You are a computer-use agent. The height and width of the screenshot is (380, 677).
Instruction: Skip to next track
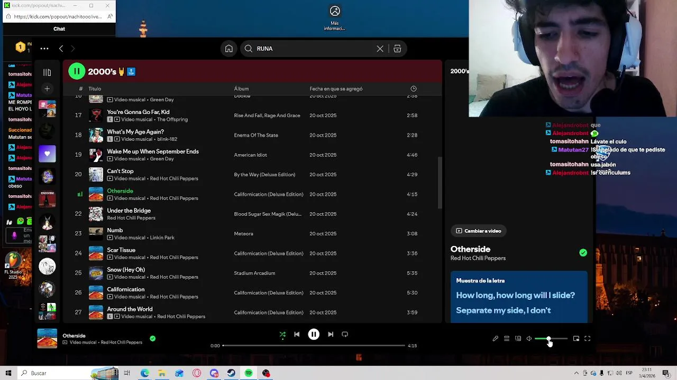tap(331, 334)
